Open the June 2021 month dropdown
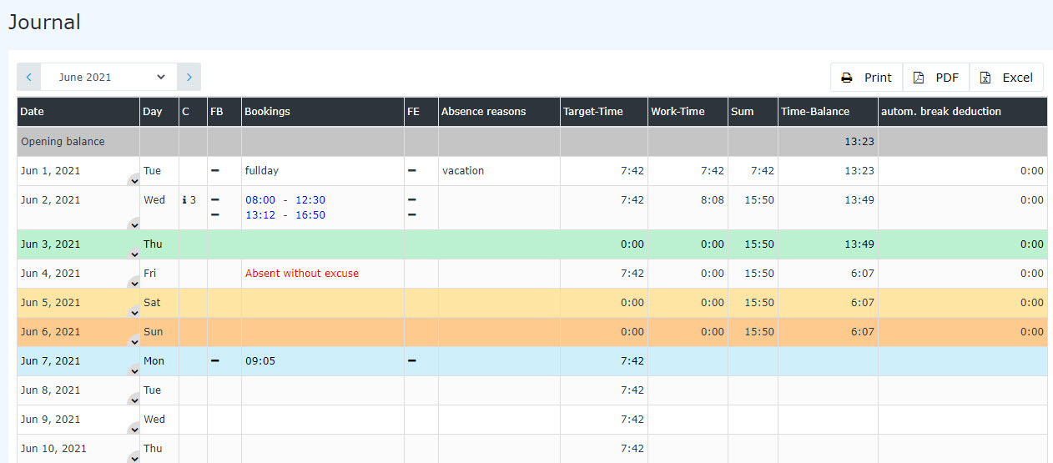This screenshot has width=1053, height=463. click(108, 77)
